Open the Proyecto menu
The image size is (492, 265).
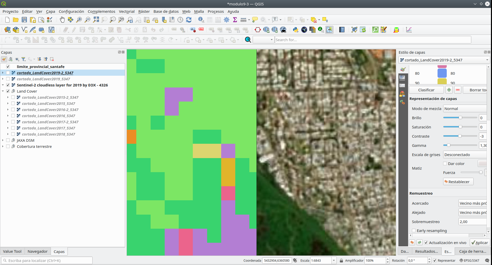pos(10,11)
